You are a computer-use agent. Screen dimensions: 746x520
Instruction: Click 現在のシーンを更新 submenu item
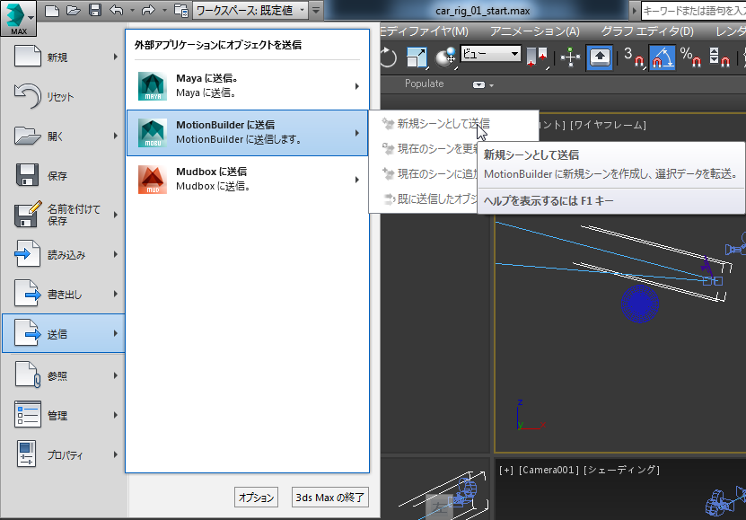click(425, 149)
